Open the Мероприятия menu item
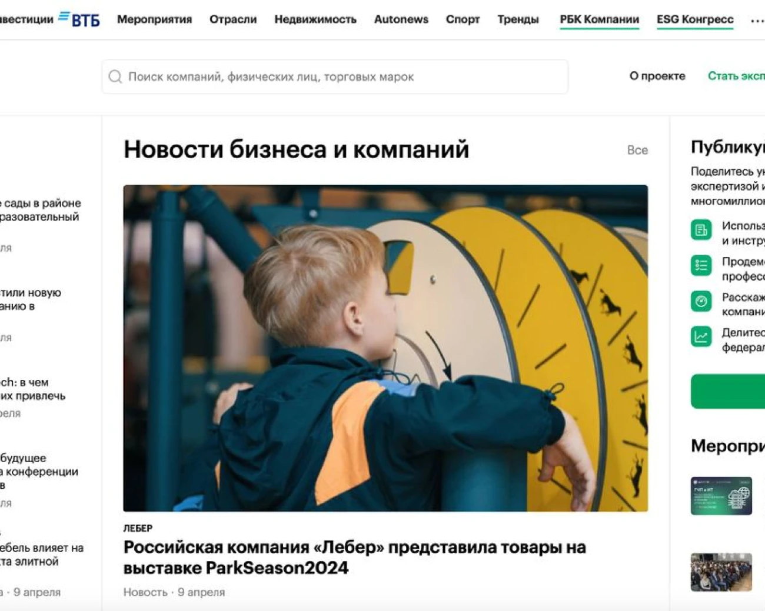Viewport: 765px width, 611px height. pyautogui.click(x=154, y=19)
